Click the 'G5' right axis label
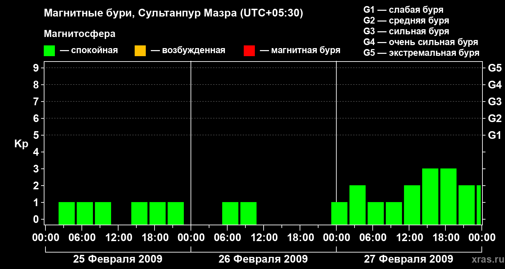The width and height of the screenshot is (505, 269). [495, 68]
